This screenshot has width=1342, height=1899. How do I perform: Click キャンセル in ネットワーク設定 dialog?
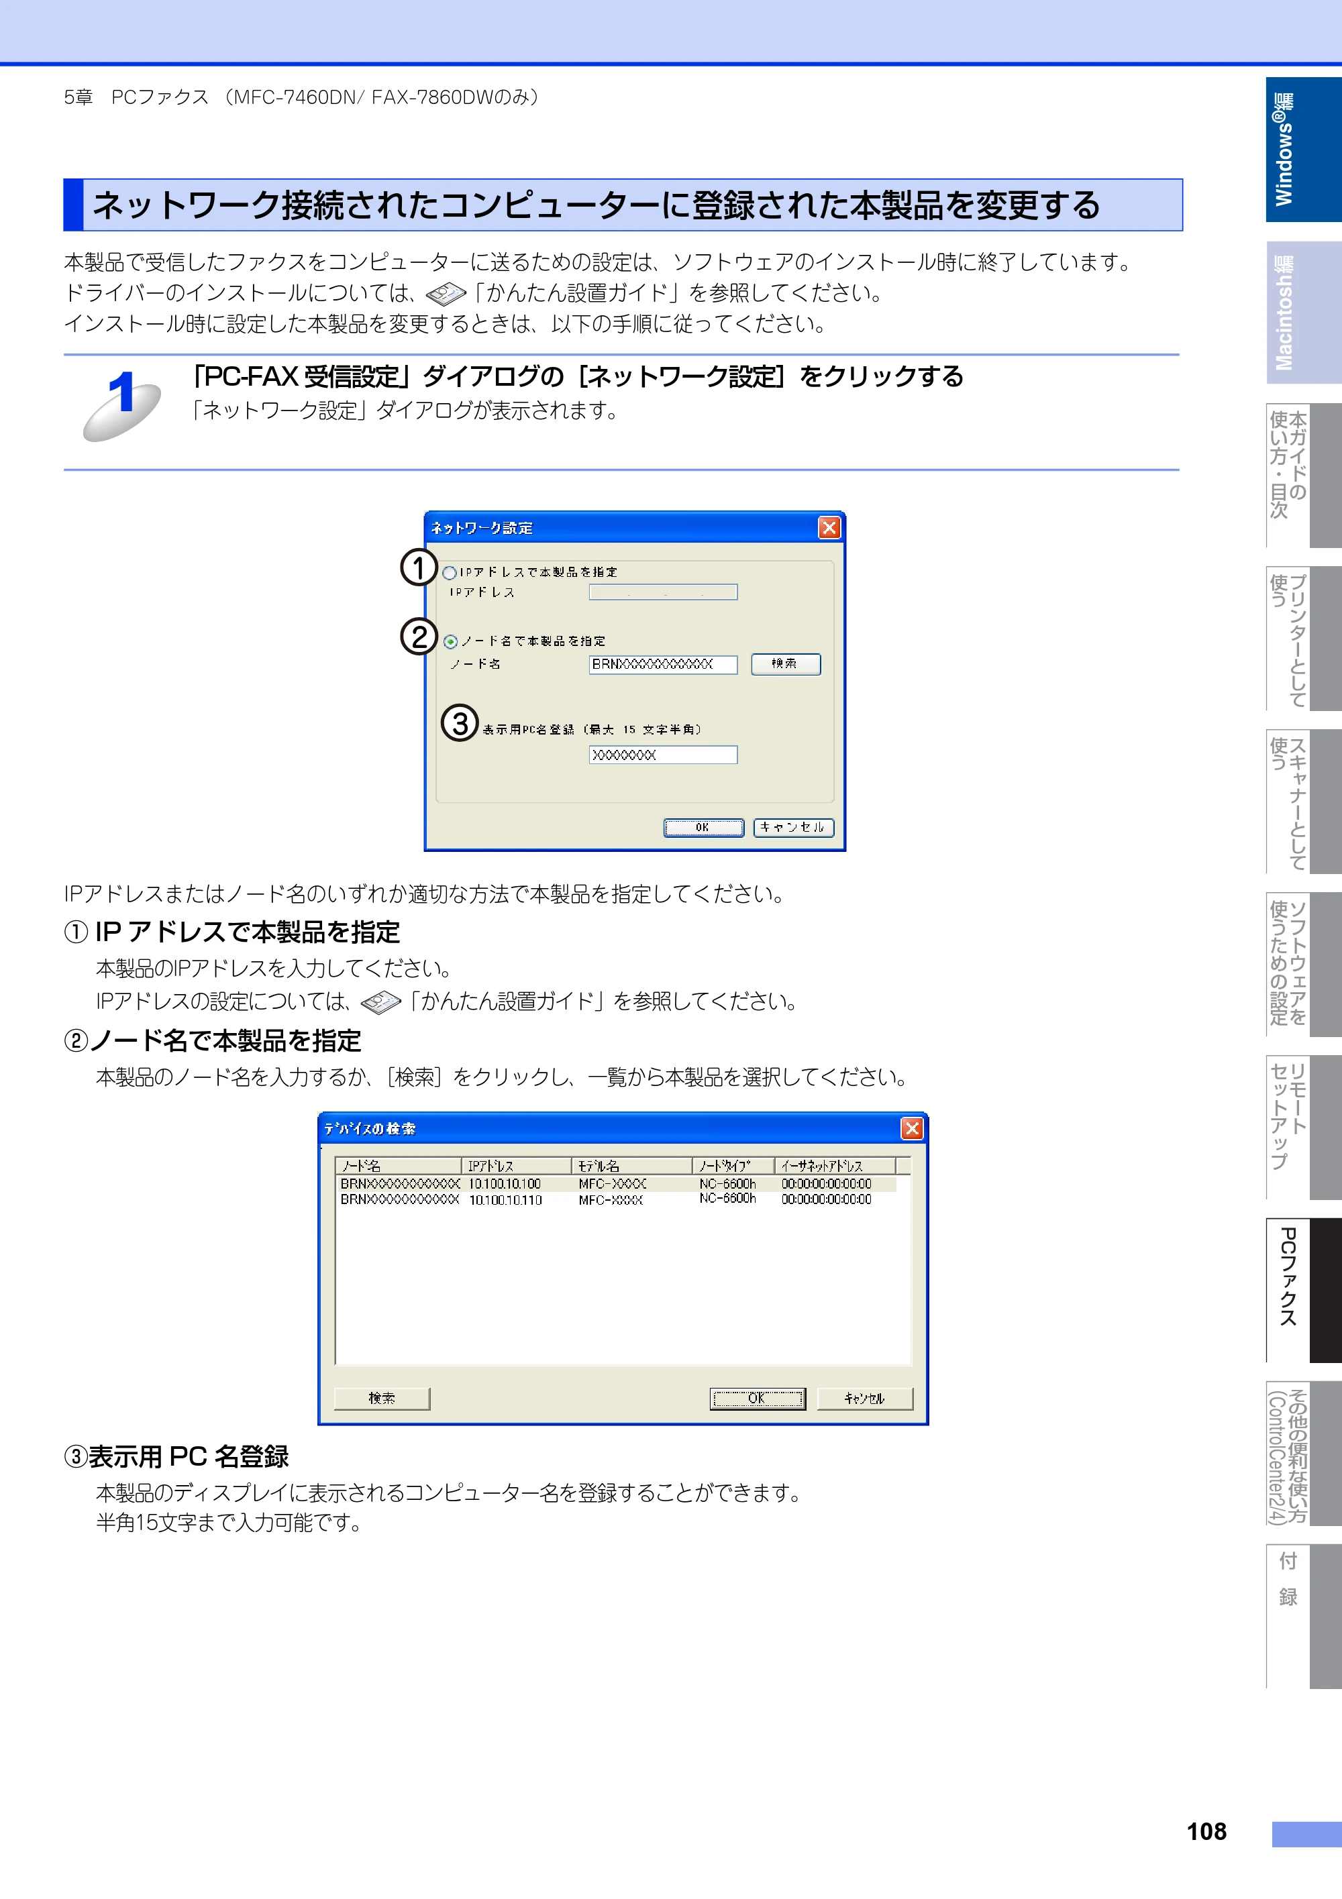pyautogui.click(x=793, y=828)
